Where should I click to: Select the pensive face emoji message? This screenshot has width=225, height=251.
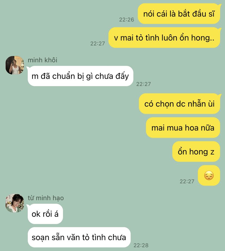(209, 175)
